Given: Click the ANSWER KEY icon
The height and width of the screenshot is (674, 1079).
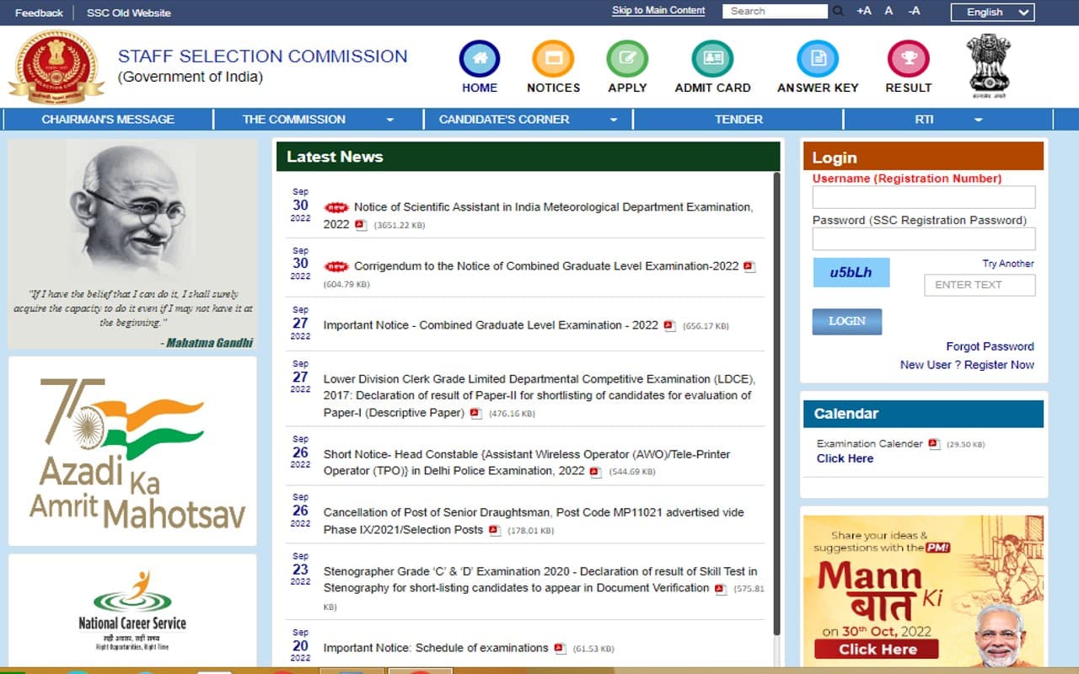Looking at the screenshot, I should tap(817, 59).
